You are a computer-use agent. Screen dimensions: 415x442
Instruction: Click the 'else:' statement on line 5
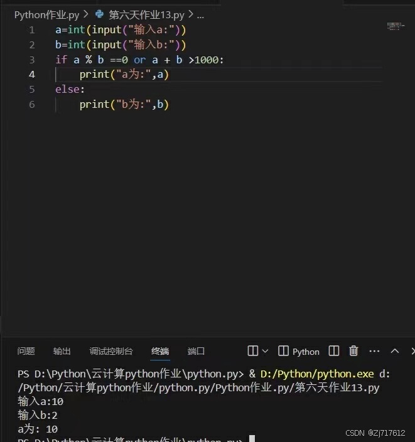pos(70,90)
